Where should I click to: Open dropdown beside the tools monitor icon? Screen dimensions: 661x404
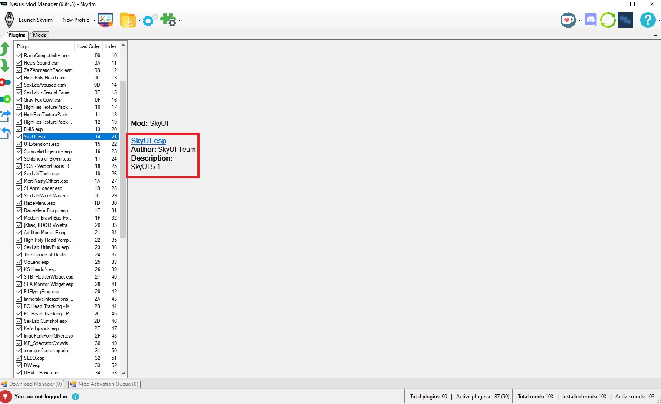pyautogui.click(x=117, y=20)
